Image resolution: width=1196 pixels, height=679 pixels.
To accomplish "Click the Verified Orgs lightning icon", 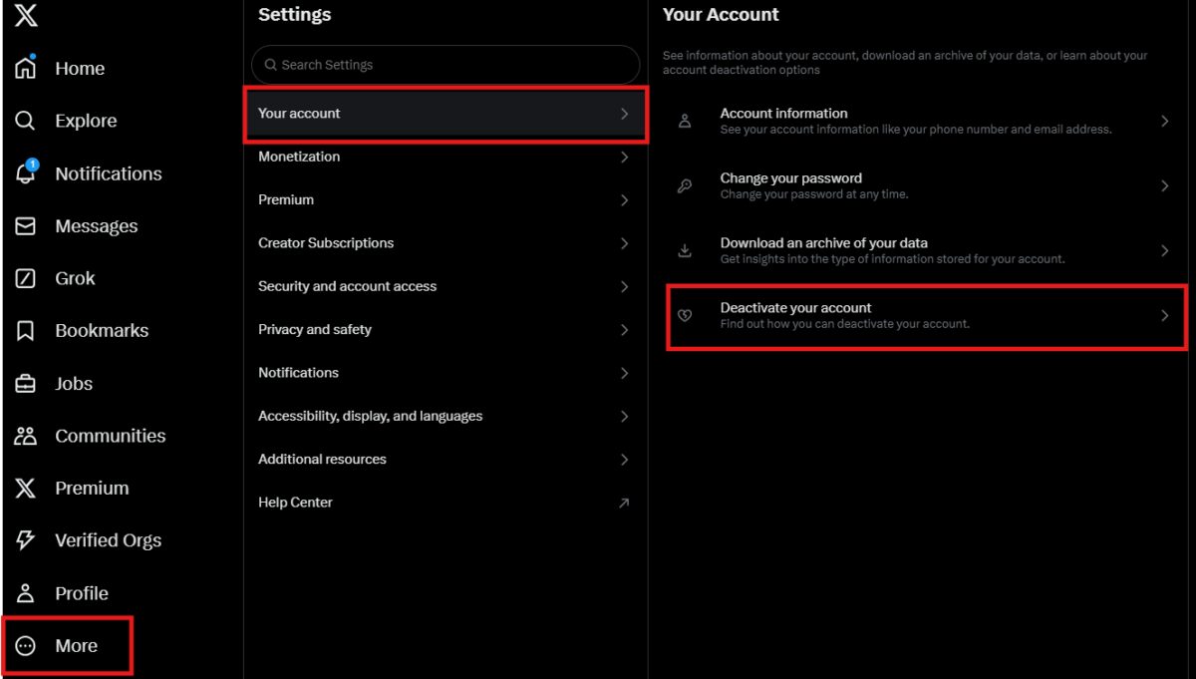I will point(26,540).
